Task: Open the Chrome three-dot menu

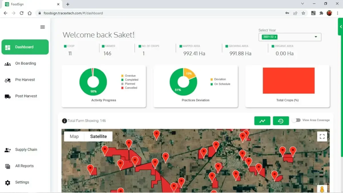Action: click(x=338, y=13)
